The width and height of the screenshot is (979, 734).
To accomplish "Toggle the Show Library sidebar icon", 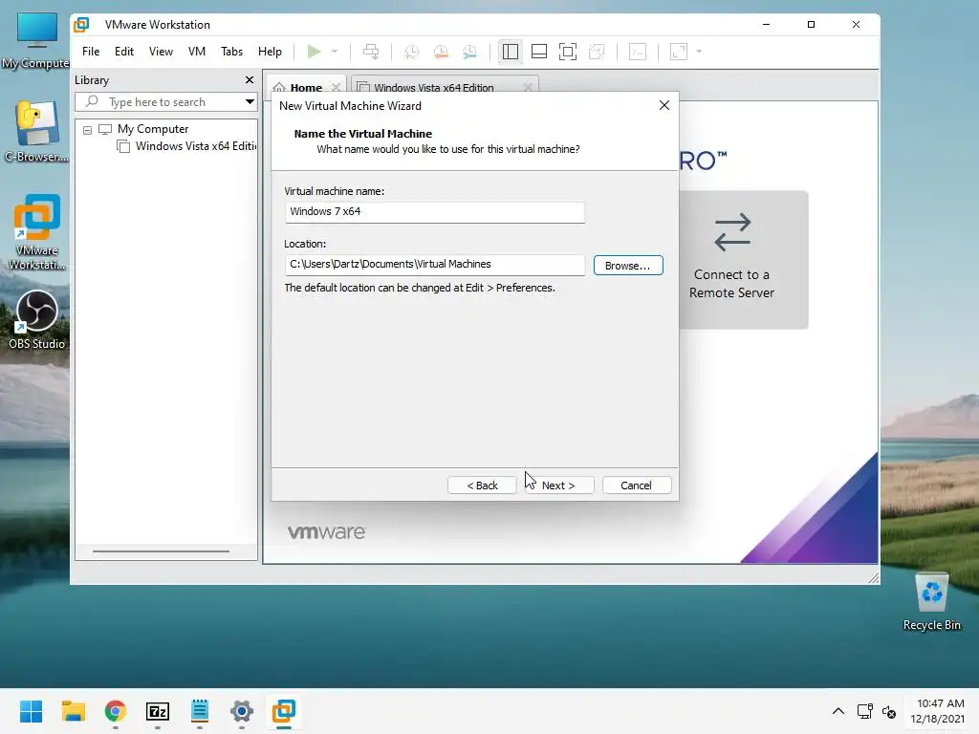I will point(511,52).
